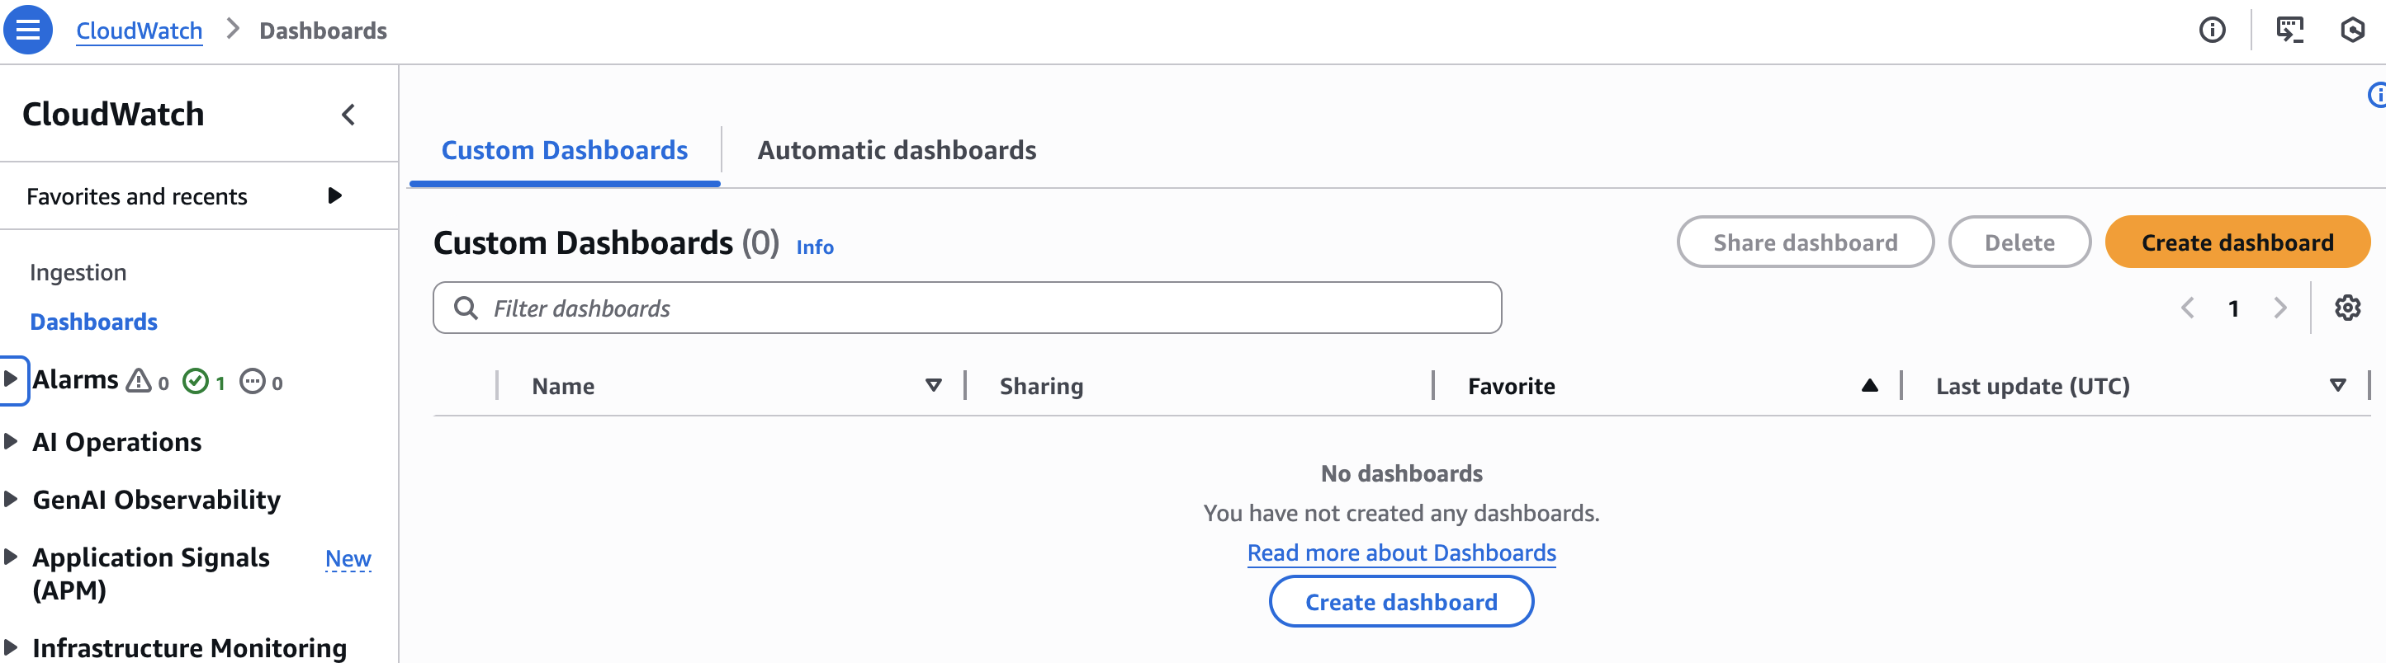This screenshot has height=663, width=2386.
Task: Expand the Alarms tree section
Action: click(x=11, y=379)
